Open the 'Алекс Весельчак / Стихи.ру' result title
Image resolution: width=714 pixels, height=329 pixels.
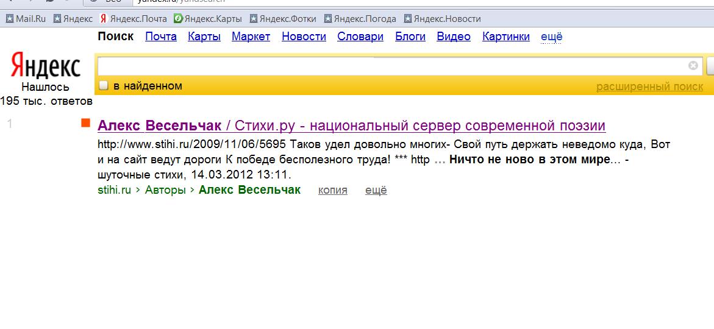point(351,126)
